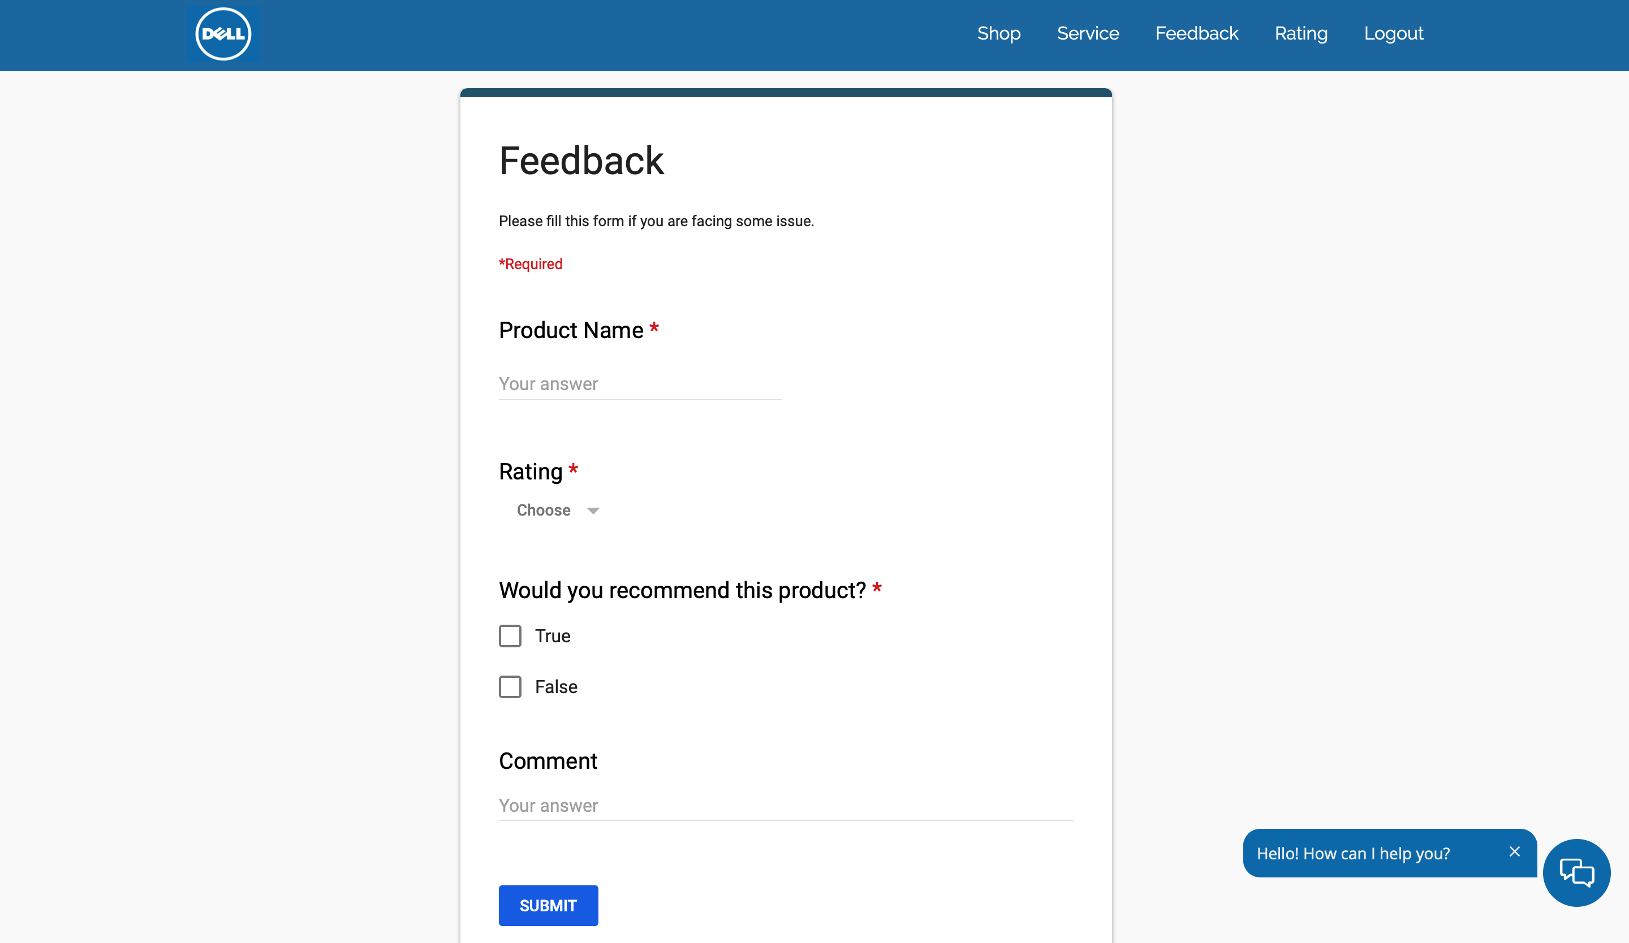Click the 'Hello! How can I help you?' message
The width and height of the screenshot is (1629, 943).
pos(1352,853)
